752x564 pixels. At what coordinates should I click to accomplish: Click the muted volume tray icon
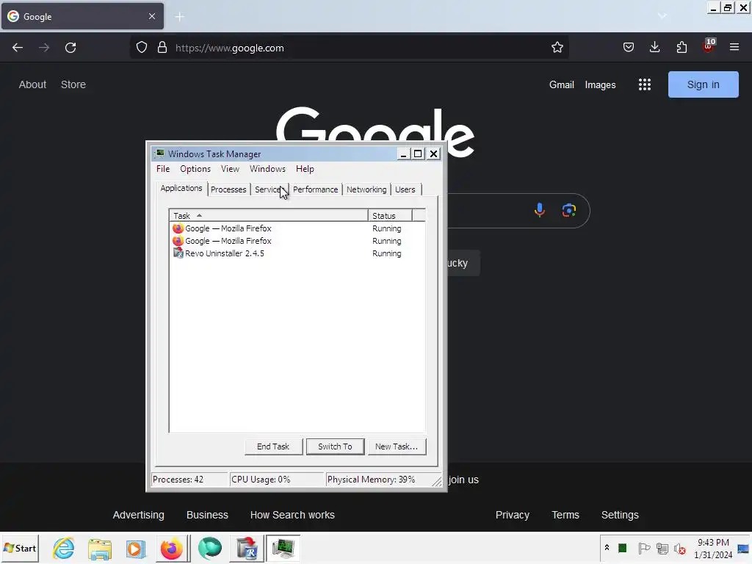(679, 548)
